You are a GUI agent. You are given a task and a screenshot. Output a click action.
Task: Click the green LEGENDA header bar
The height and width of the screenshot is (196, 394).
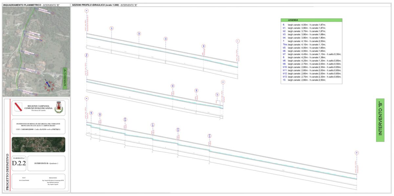click(x=311, y=20)
